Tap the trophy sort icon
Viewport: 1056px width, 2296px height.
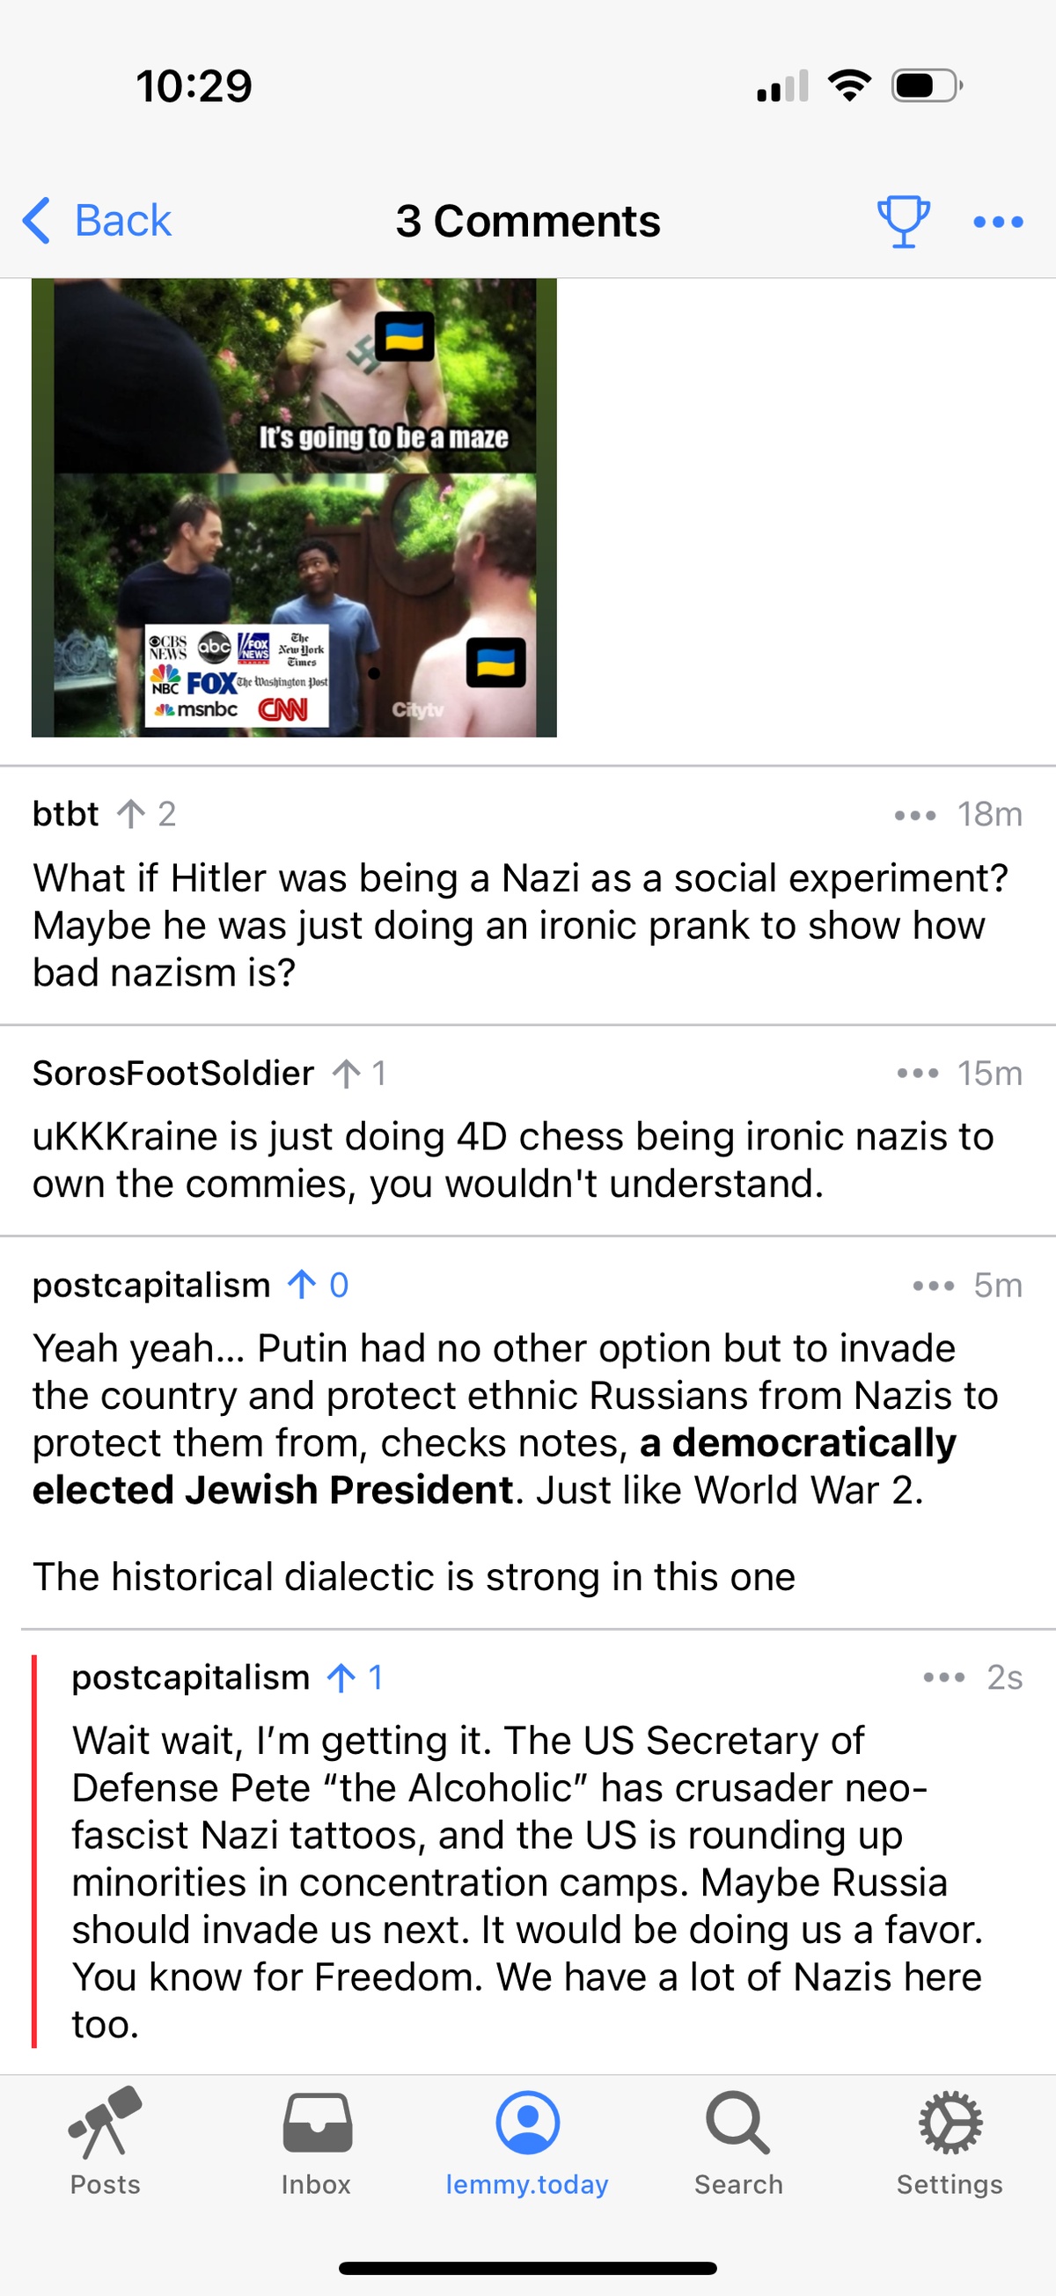click(903, 221)
